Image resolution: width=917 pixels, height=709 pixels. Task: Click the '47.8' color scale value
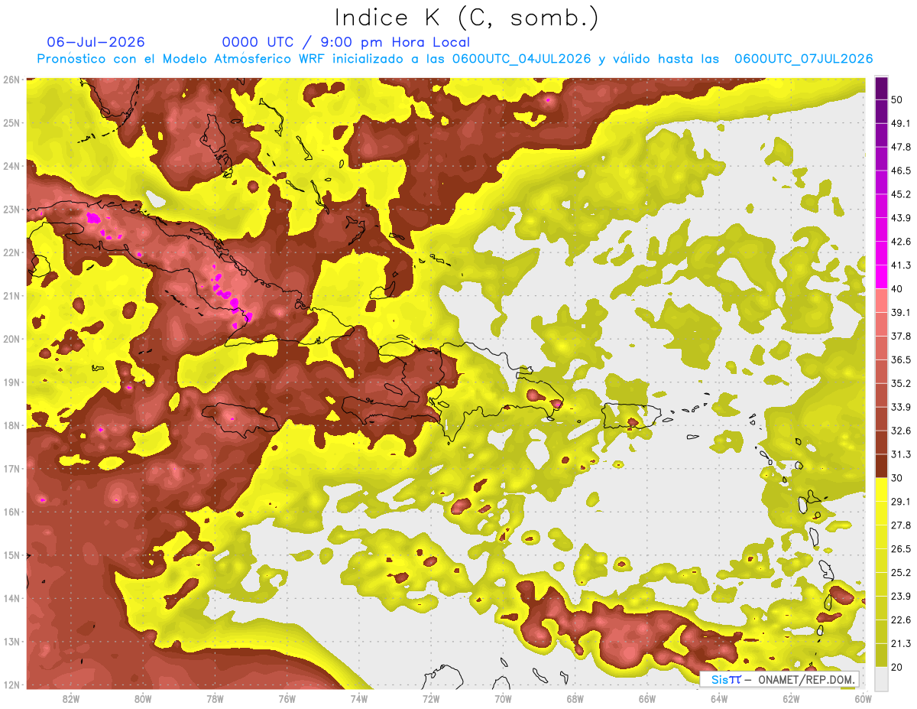pos(901,147)
